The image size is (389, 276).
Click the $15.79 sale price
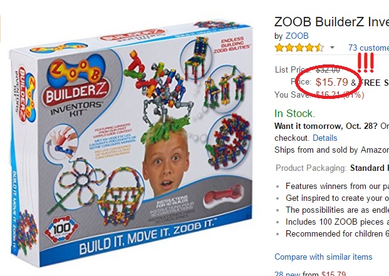click(332, 82)
